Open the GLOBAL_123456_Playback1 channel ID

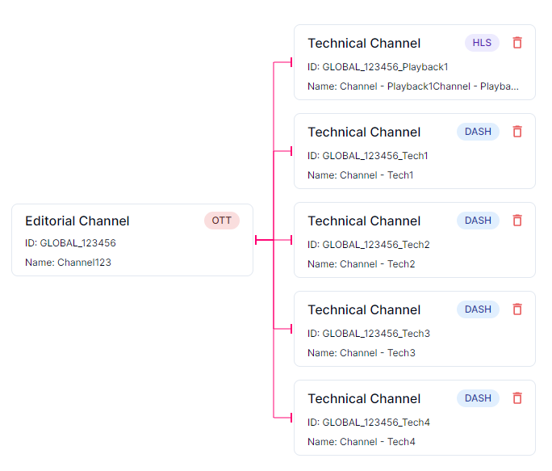point(378,67)
